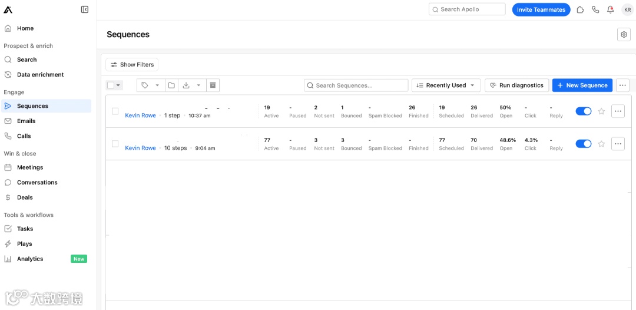Click the Search Sequences input field
The image size is (636, 310).
coord(356,85)
